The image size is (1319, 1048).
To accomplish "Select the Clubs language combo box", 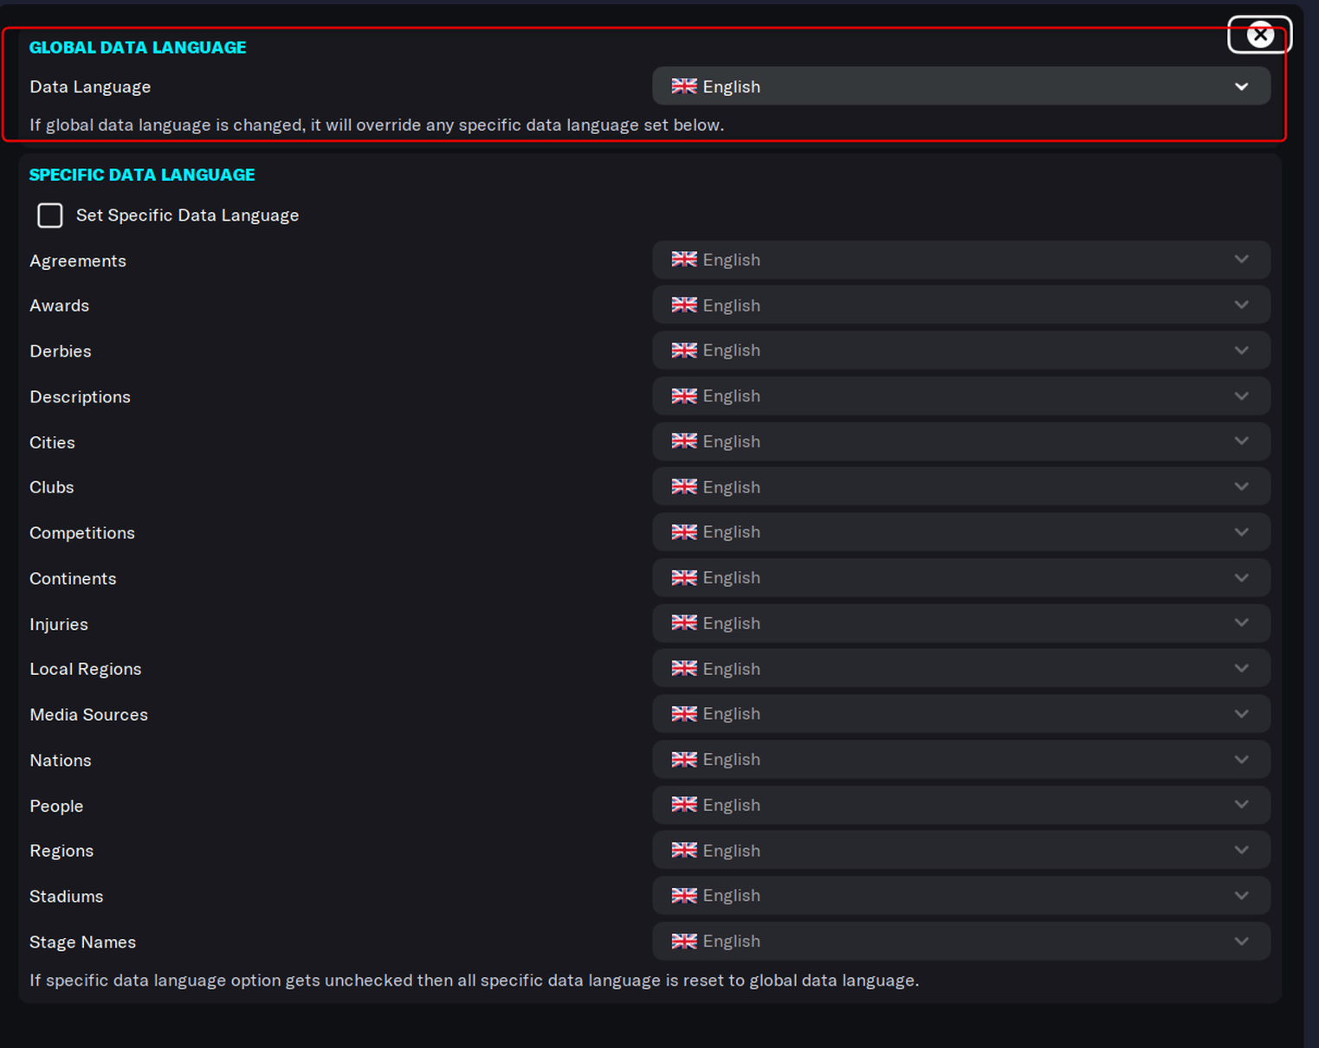I will 961,487.
